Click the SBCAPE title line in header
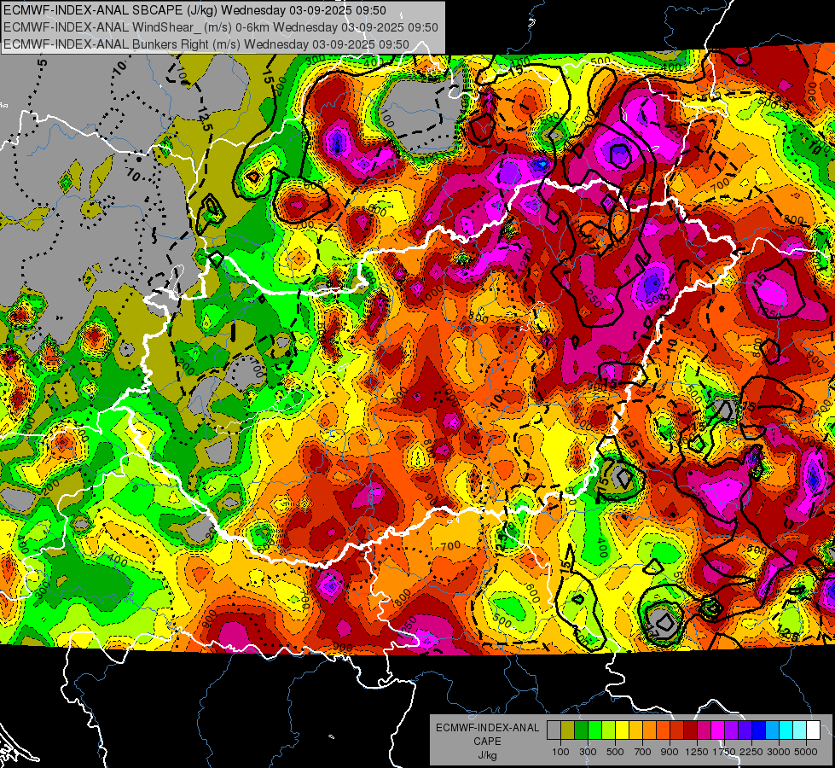This screenshot has height=768, width=835. tap(195, 10)
